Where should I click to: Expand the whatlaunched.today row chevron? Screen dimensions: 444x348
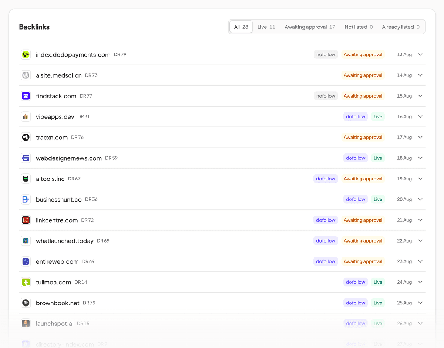click(x=420, y=241)
